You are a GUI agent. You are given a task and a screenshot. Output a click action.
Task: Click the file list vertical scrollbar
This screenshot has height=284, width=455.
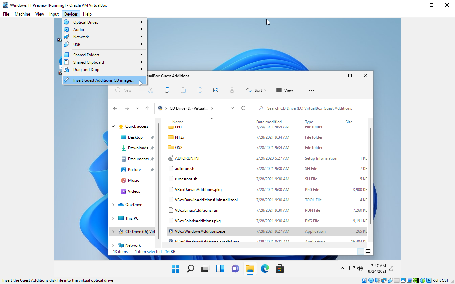click(x=371, y=175)
